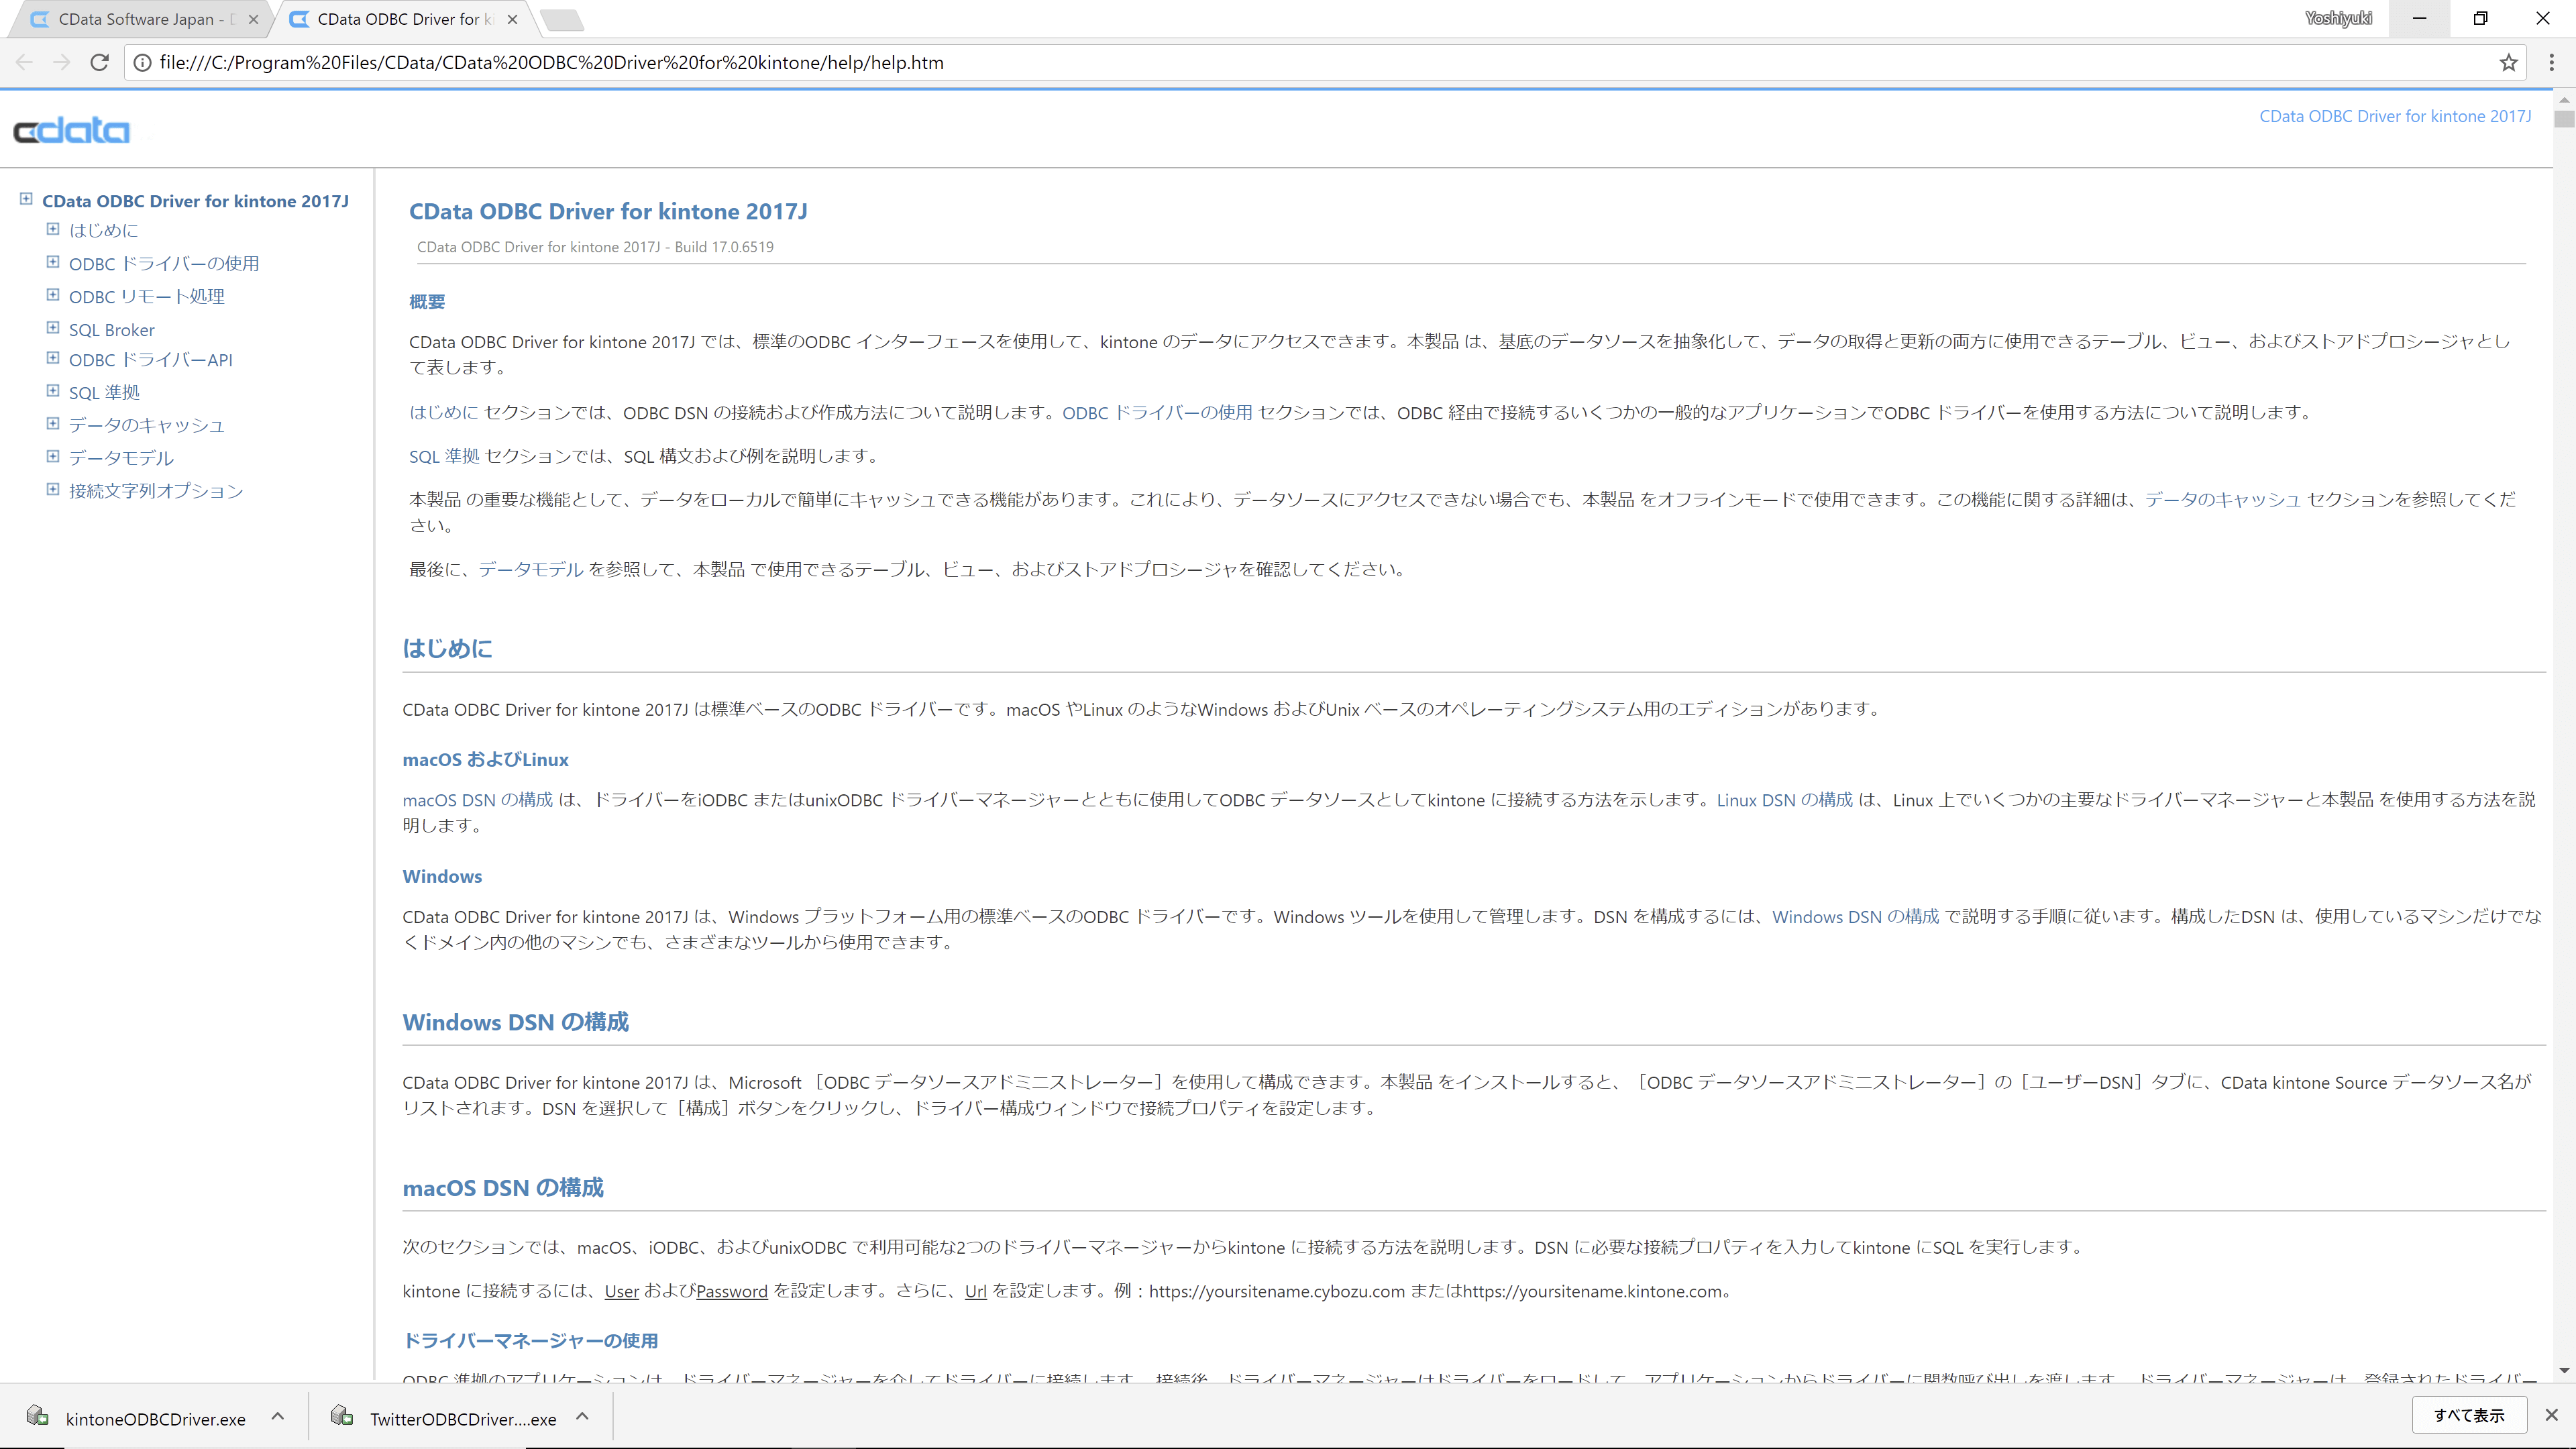Switch to the CData Software Japan tab
Screen dimensions: 2576x1449
coord(140,19)
